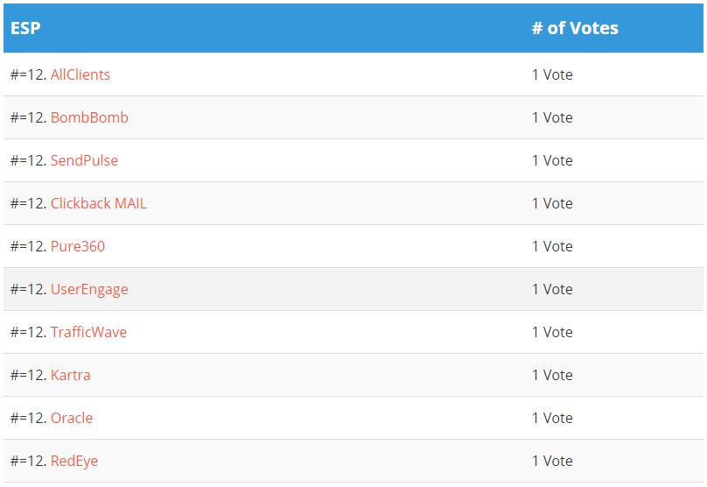
Task: Select the vote count in Pure360 row
Action: 552,246
